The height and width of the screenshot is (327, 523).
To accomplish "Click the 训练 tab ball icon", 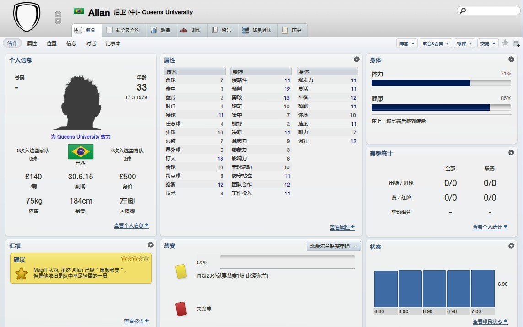I will pos(184,30).
